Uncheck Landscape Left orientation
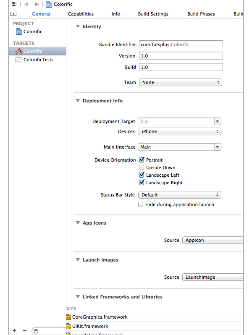This screenshot has height=335, width=252. click(142, 175)
